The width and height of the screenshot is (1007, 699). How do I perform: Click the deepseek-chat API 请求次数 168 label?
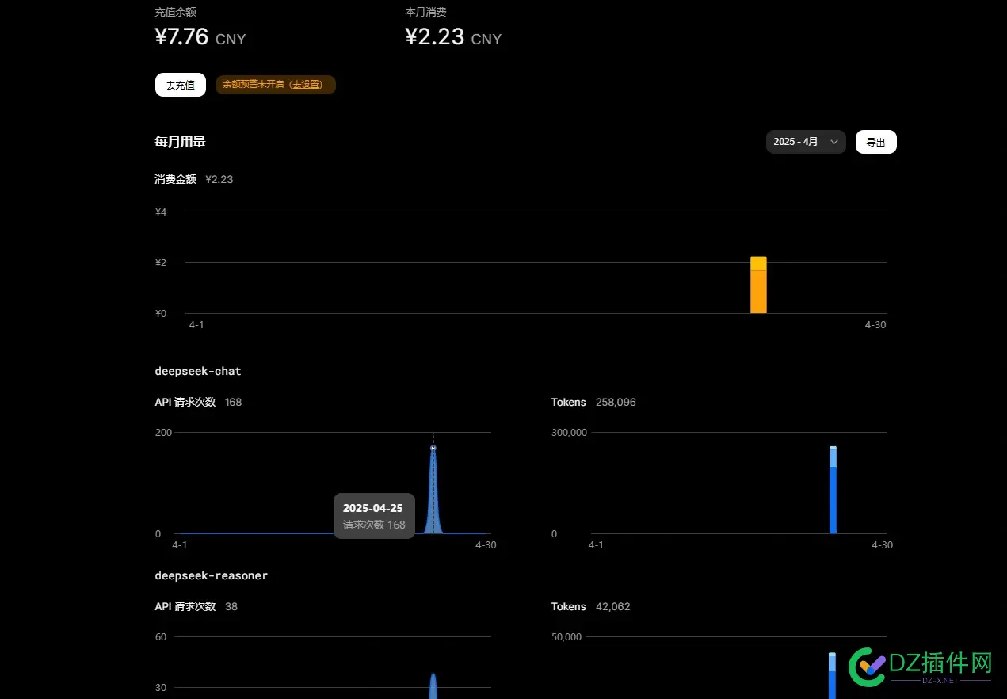click(x=198, y=402)
